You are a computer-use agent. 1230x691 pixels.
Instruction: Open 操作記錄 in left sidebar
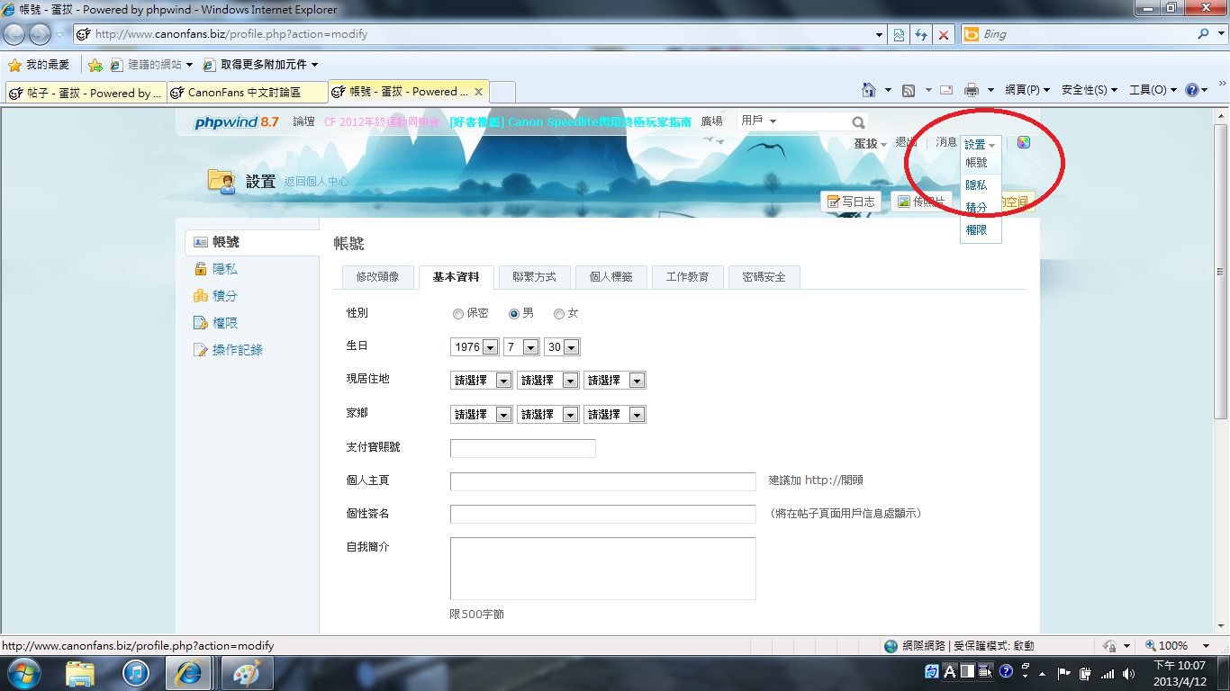(x=238, y=350)
